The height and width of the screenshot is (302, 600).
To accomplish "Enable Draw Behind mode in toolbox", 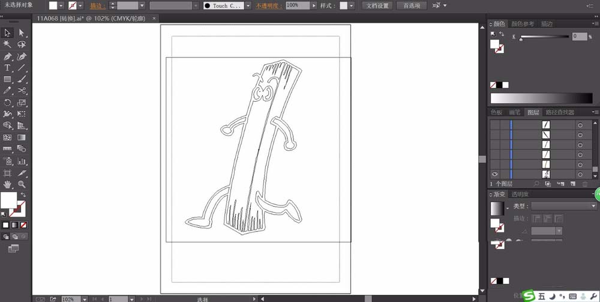I will coord(15,237).
